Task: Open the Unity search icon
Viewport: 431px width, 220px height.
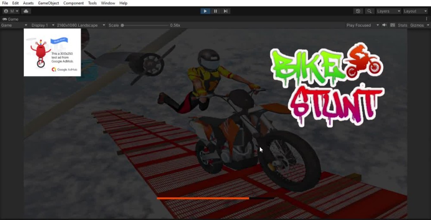Action: point(369,11)
